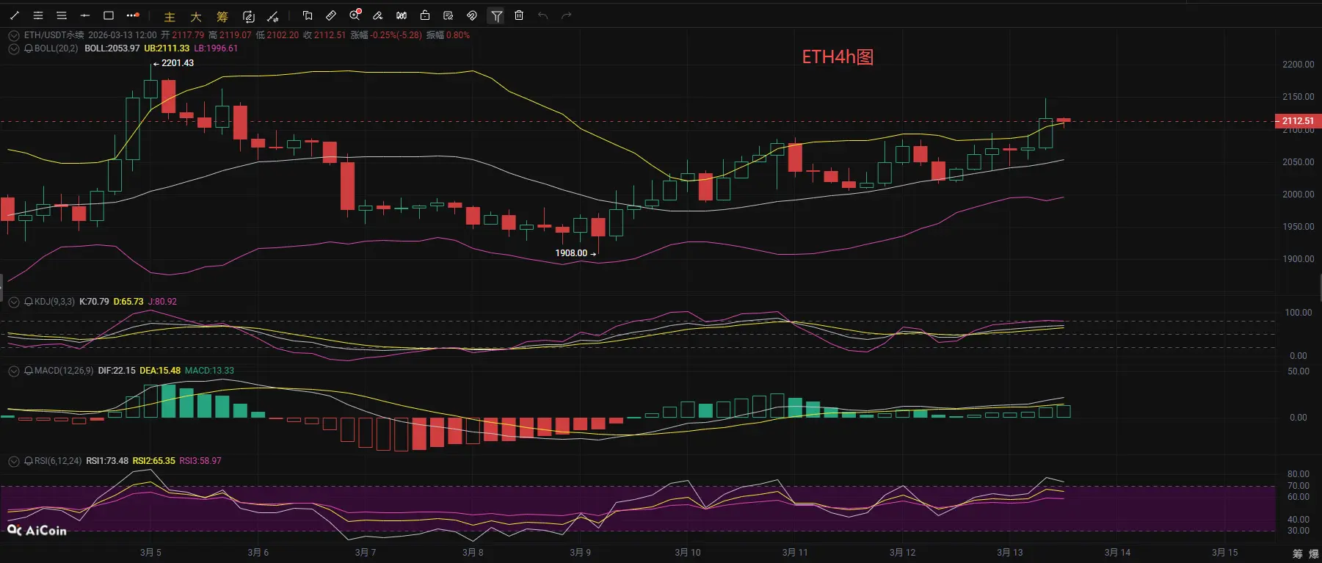
Task: Open RSI(6,12,24) indicator settings label
Action: [58, 461]
